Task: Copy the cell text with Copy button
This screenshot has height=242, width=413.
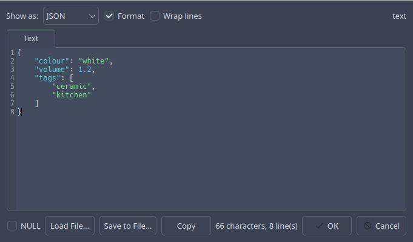Action: tap(186, 226)
